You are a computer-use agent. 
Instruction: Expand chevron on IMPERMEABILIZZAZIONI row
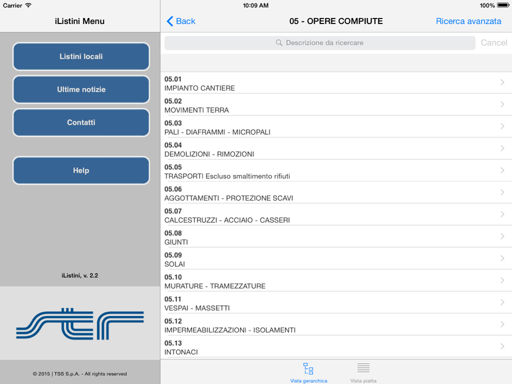tap(502, 324)
